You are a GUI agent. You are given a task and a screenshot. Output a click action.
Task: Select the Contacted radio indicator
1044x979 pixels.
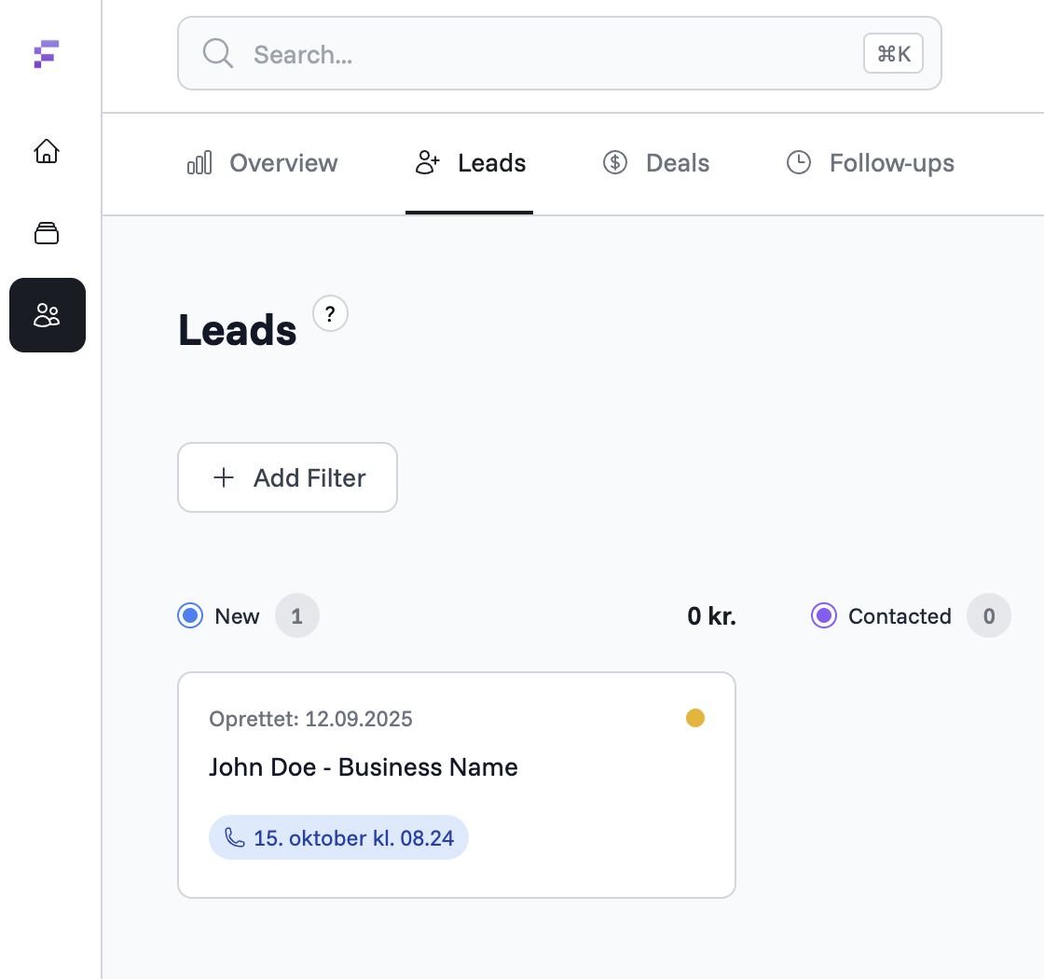pos(824,615)
